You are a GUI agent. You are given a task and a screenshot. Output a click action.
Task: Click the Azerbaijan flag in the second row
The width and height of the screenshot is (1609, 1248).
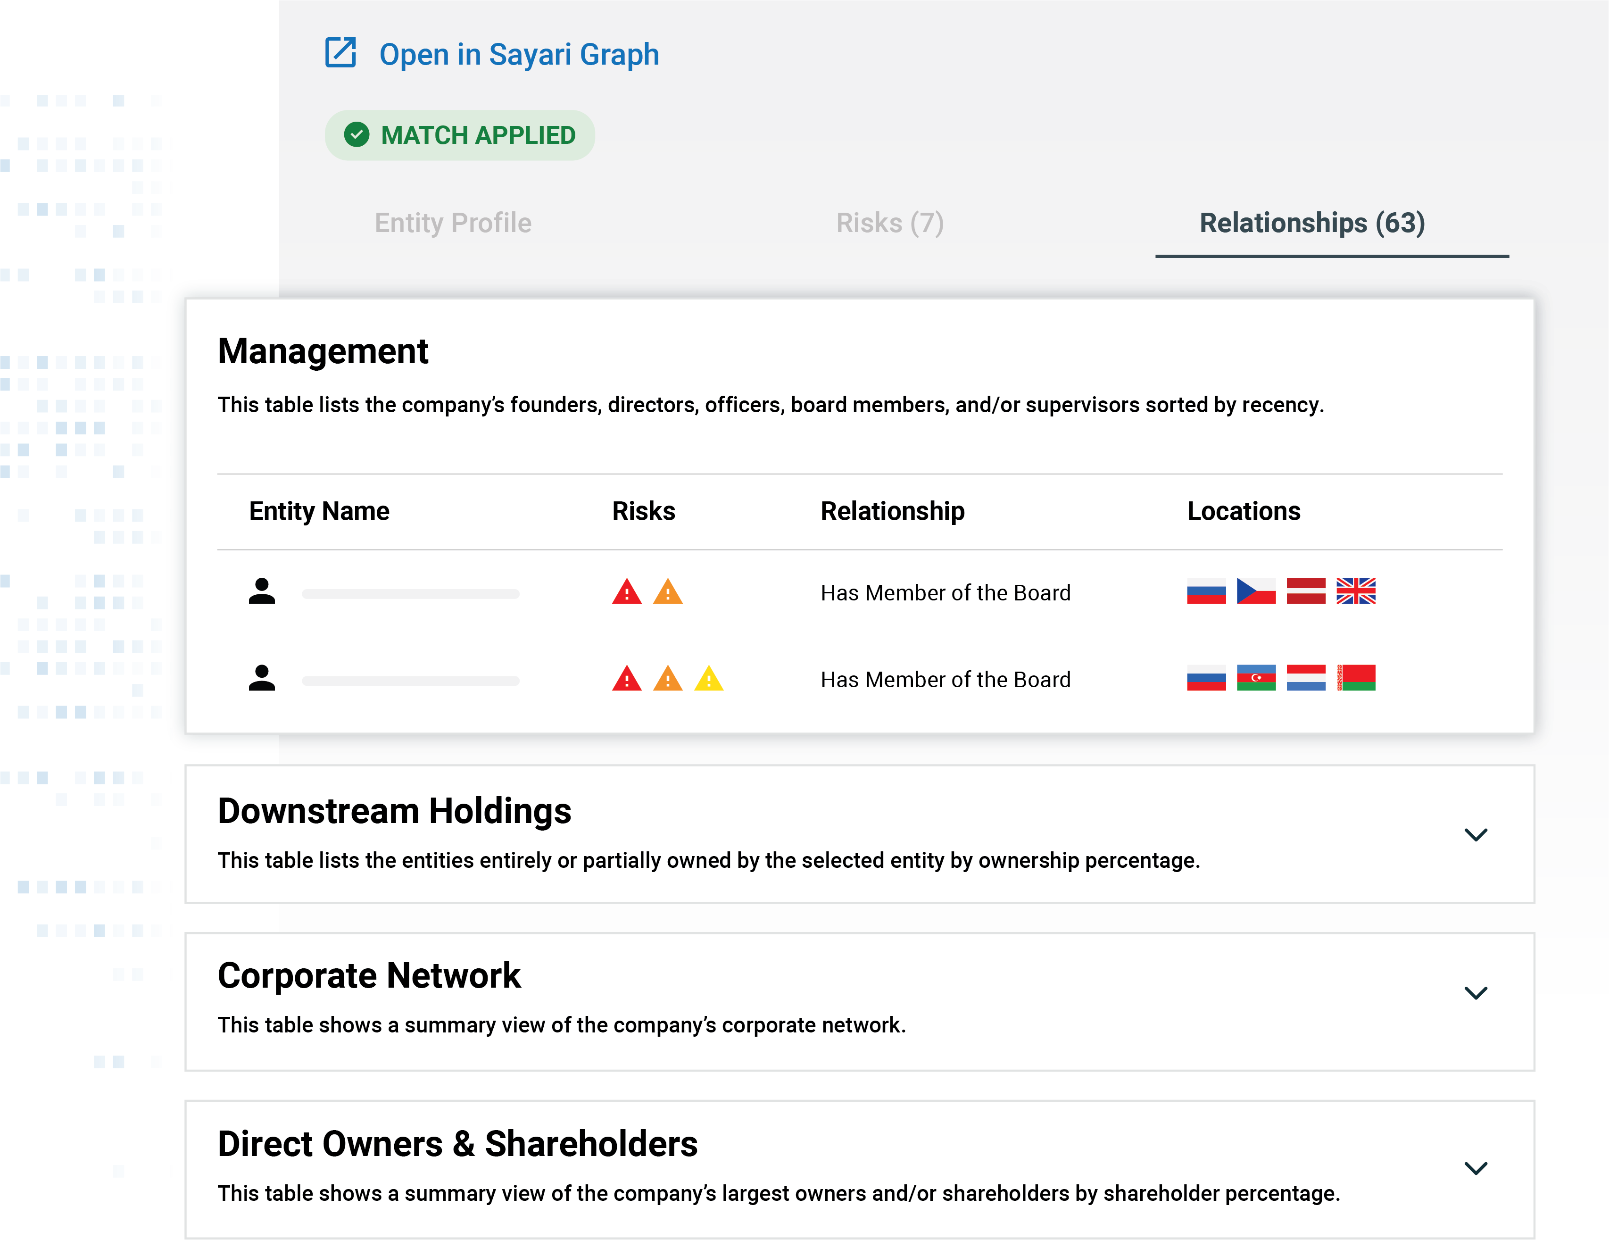pos(1256,678)
